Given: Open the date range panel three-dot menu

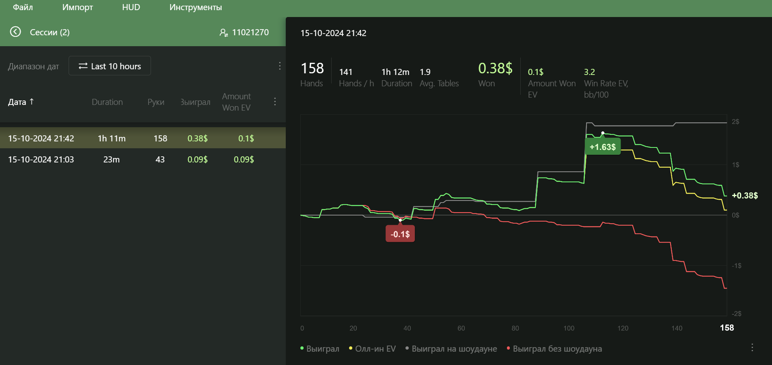Looking at the screenshot, I should pyautogui.click(x=280, y=66).
